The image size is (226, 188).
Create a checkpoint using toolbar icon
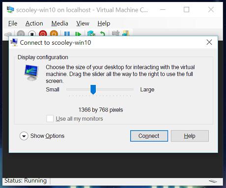[x=91, y=33]
